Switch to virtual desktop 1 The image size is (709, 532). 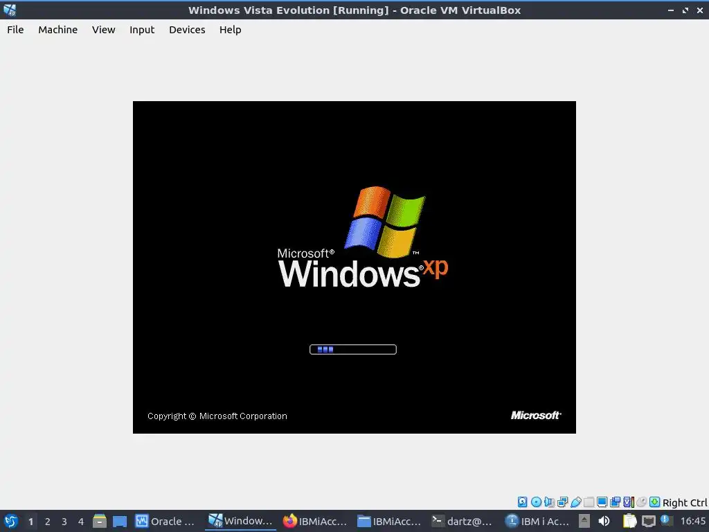click(30, 522)
